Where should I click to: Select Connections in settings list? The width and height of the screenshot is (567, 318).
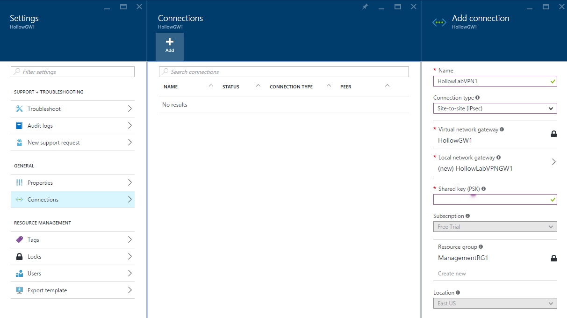[x=72, y=199]
